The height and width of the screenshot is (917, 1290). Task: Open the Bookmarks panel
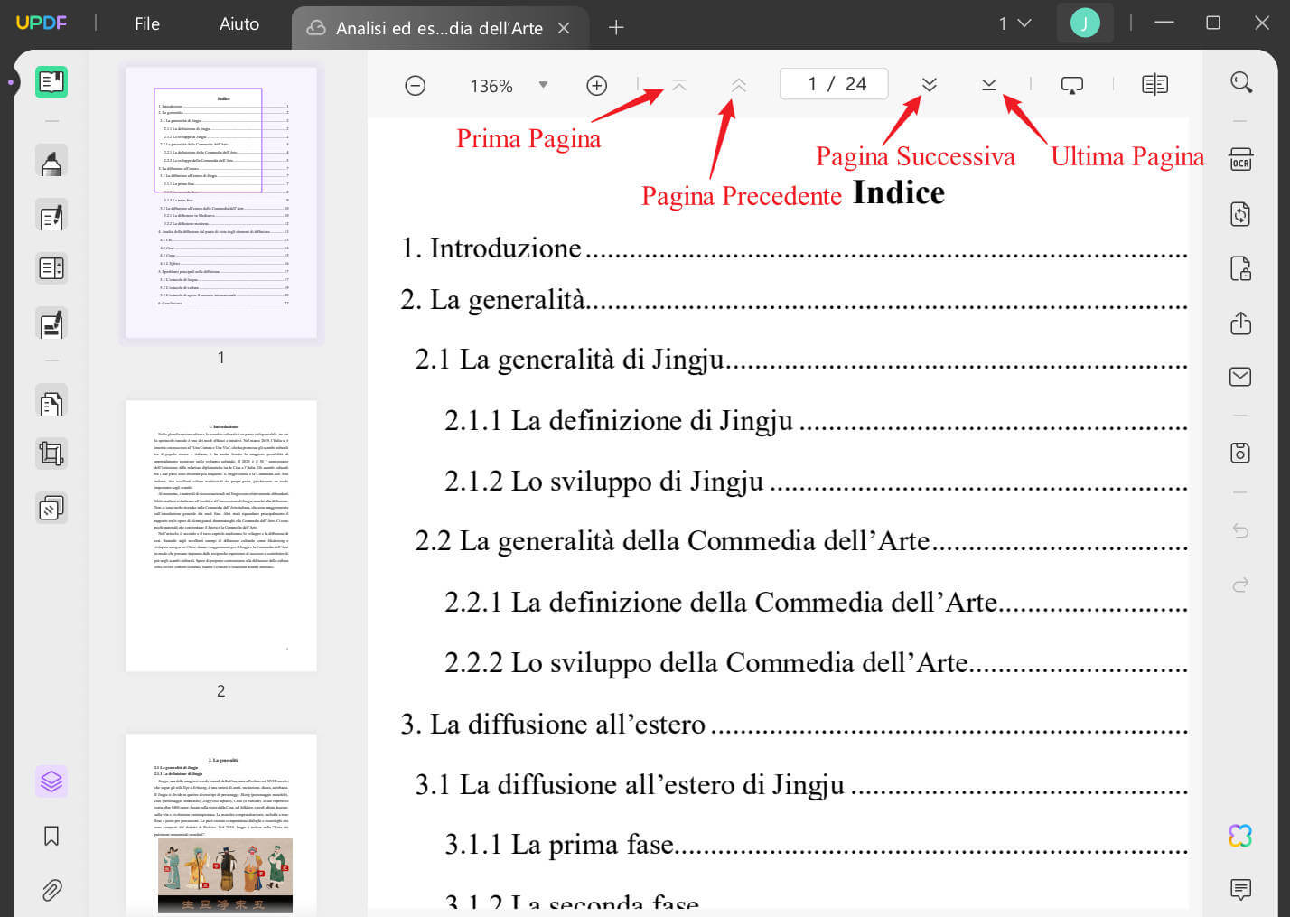(x=51, y=836)
